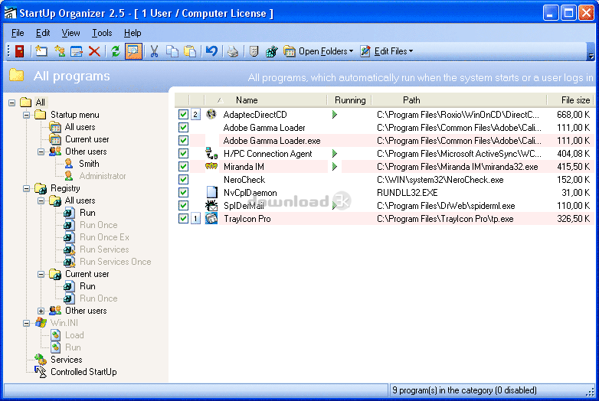The height and width of the screenshot is (401, 599).
Task: Open the View menu
Action: click(70, 33)
